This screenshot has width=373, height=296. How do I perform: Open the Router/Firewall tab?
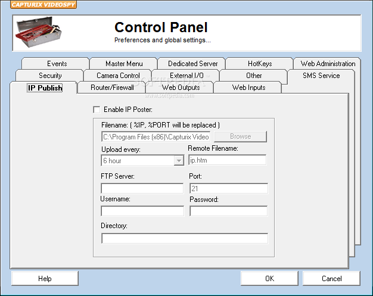point(112,88)
